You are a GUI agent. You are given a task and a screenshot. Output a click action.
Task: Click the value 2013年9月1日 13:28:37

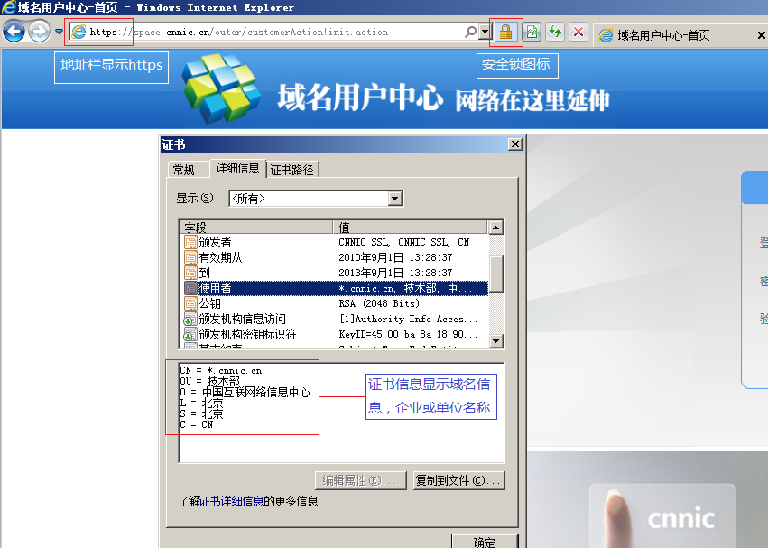(x=395, y=273)
